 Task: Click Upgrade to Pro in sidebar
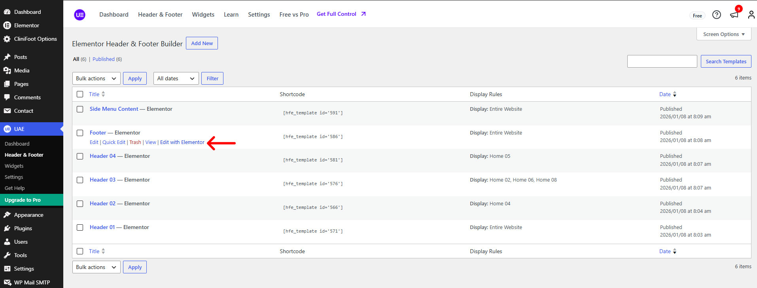(32, 200)
